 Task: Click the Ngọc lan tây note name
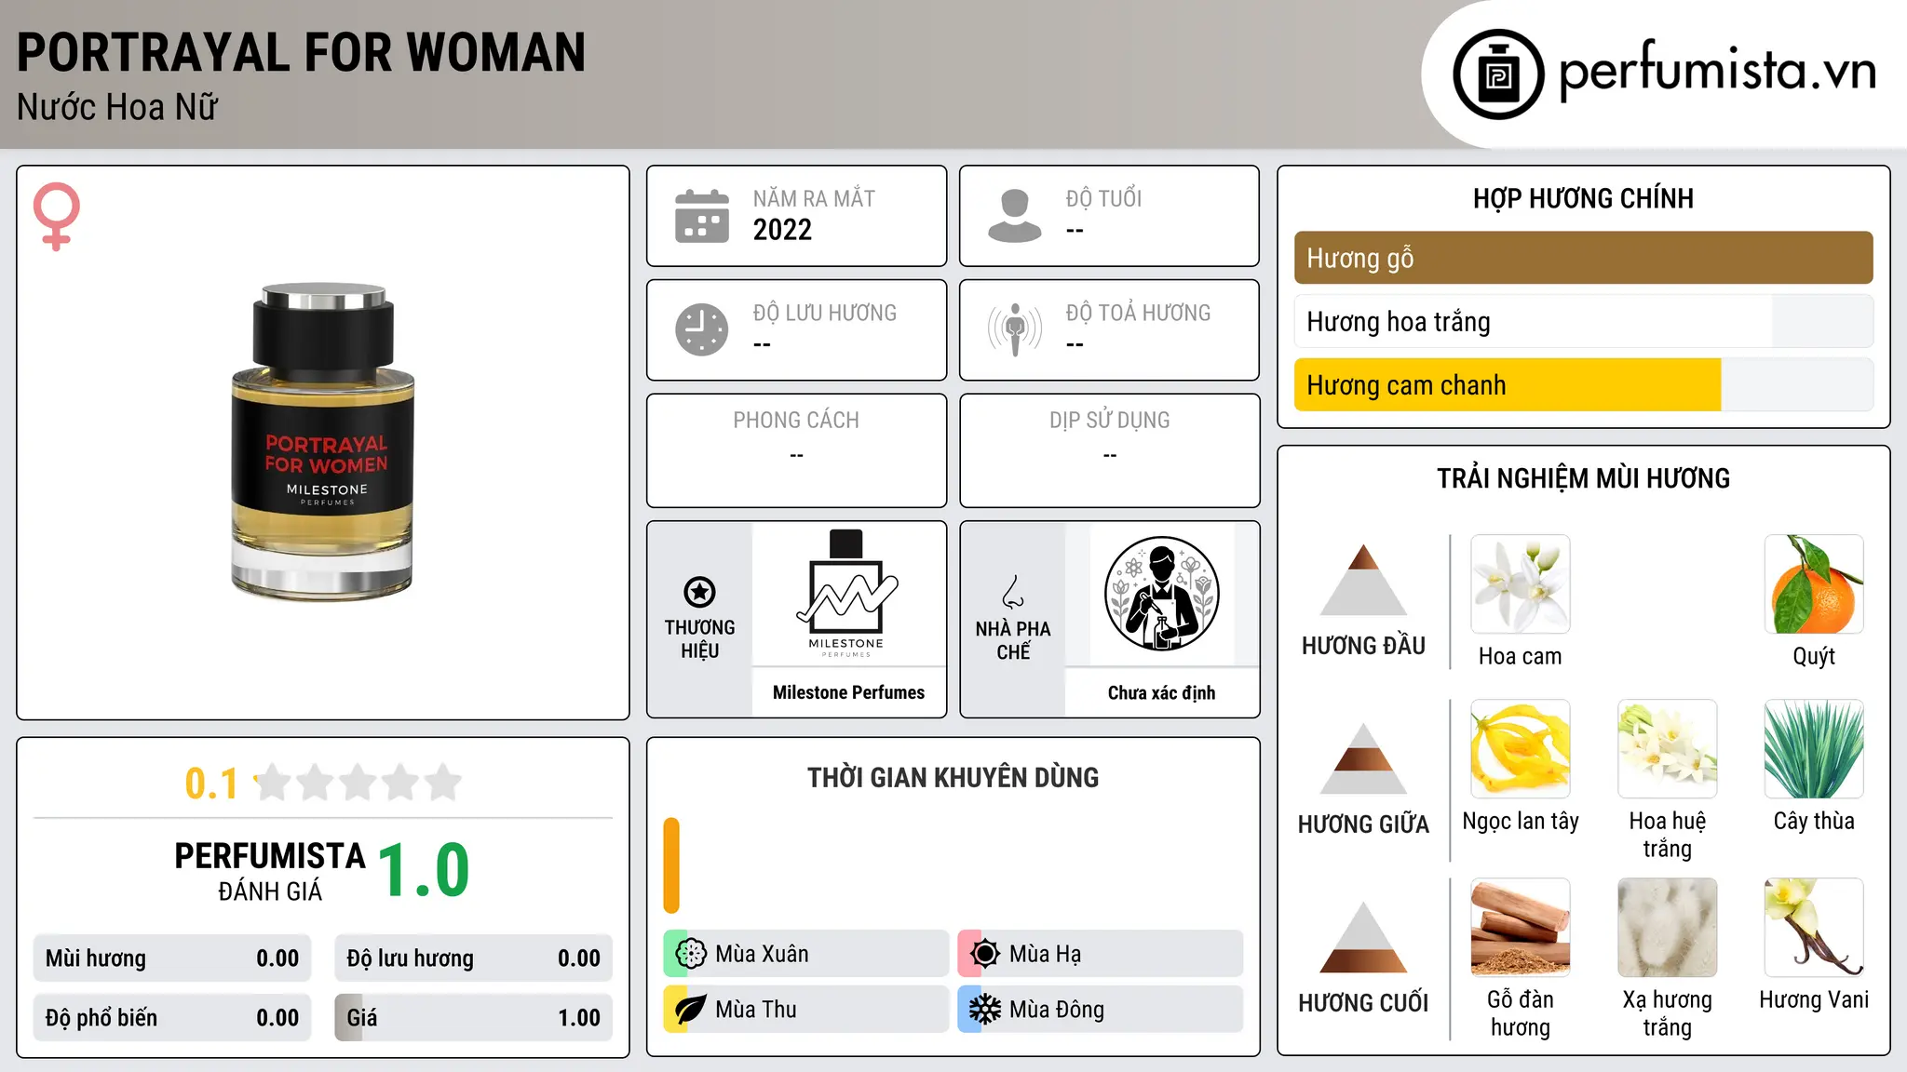(1521, 822)
